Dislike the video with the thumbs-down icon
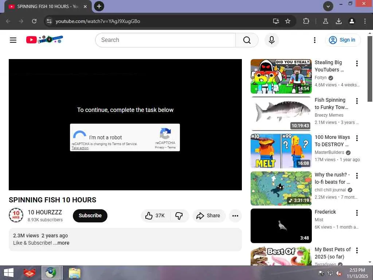Image resolution: width=373 pixels, height=280 pixels. [x=179, y=216]
